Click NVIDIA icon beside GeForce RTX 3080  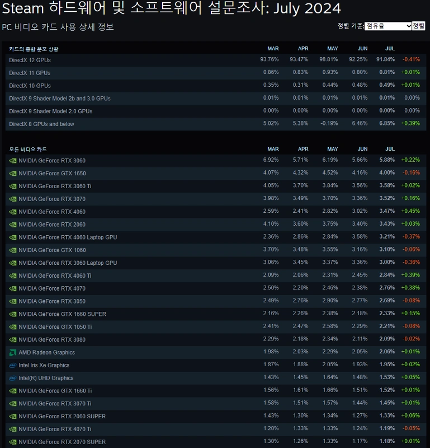coord(12,340)
